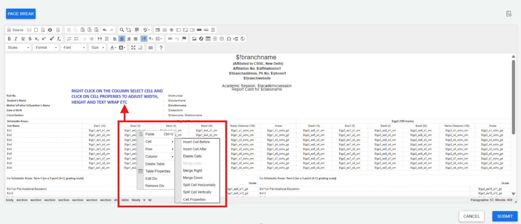
Task: Choose Cell Properties from the submenu
Action: point(194,200)
